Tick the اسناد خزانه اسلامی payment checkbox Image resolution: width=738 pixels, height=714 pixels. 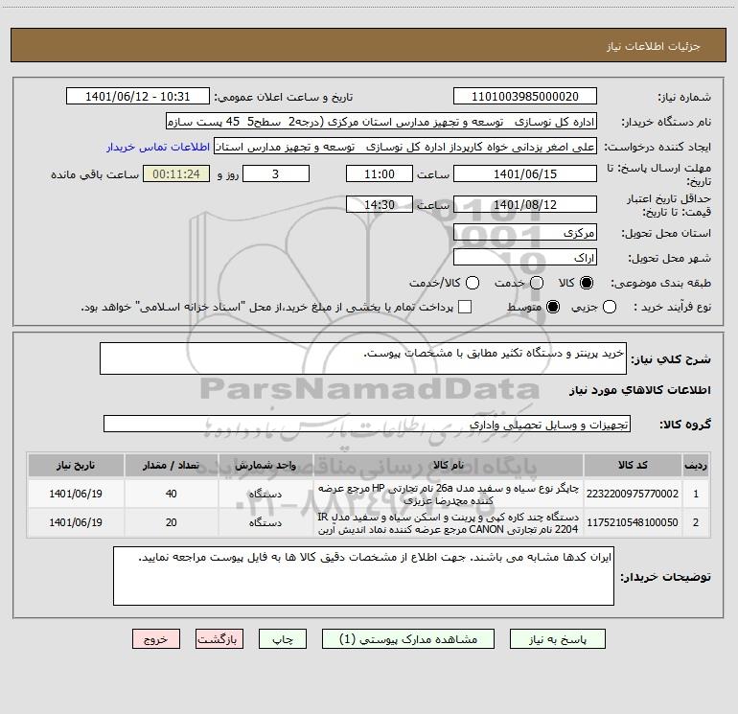[465, 307]
